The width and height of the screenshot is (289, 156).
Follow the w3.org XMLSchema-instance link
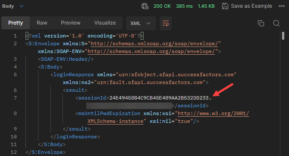pyautogui.click(x=213, y=113)
